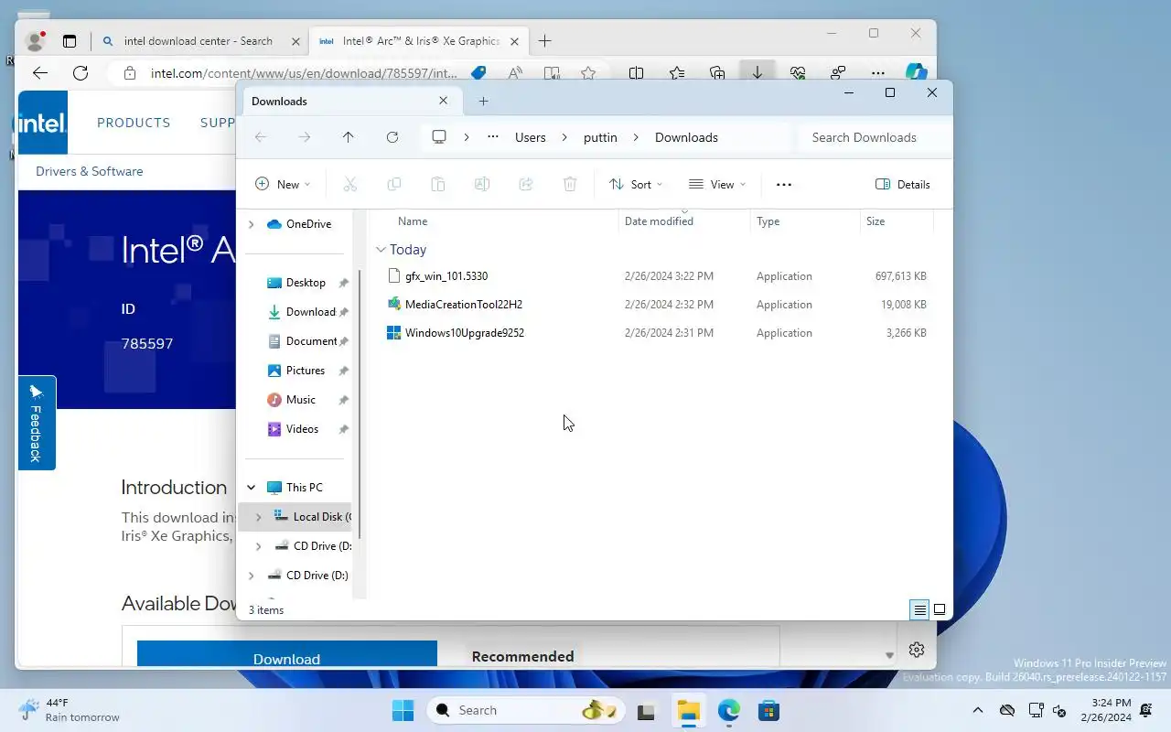Image resolution: width=1171 pixels, height=732 pixels.
Task: Click Explorer forward navigation arrow
Action: coord(305,137)
